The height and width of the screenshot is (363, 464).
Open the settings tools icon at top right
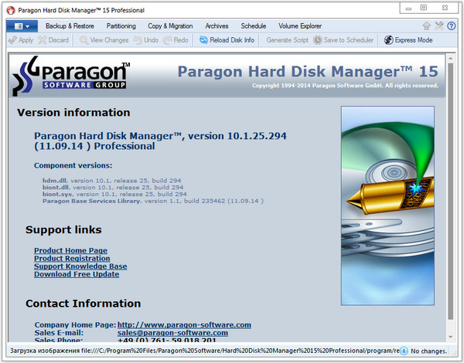point(439,25)
